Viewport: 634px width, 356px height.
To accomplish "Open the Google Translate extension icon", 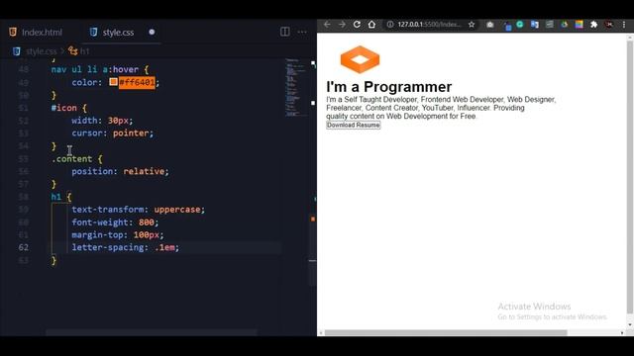I will [535, 25].
